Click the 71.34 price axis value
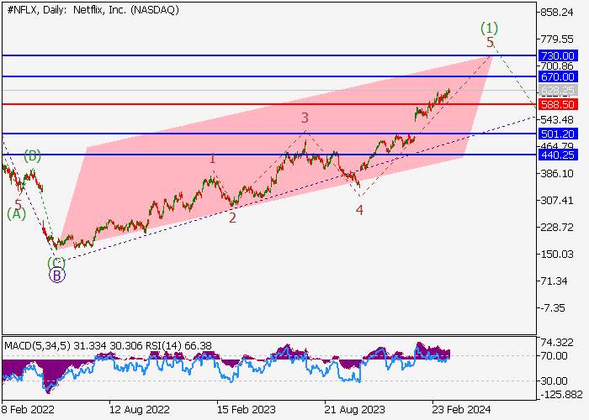 coord(554,281)
